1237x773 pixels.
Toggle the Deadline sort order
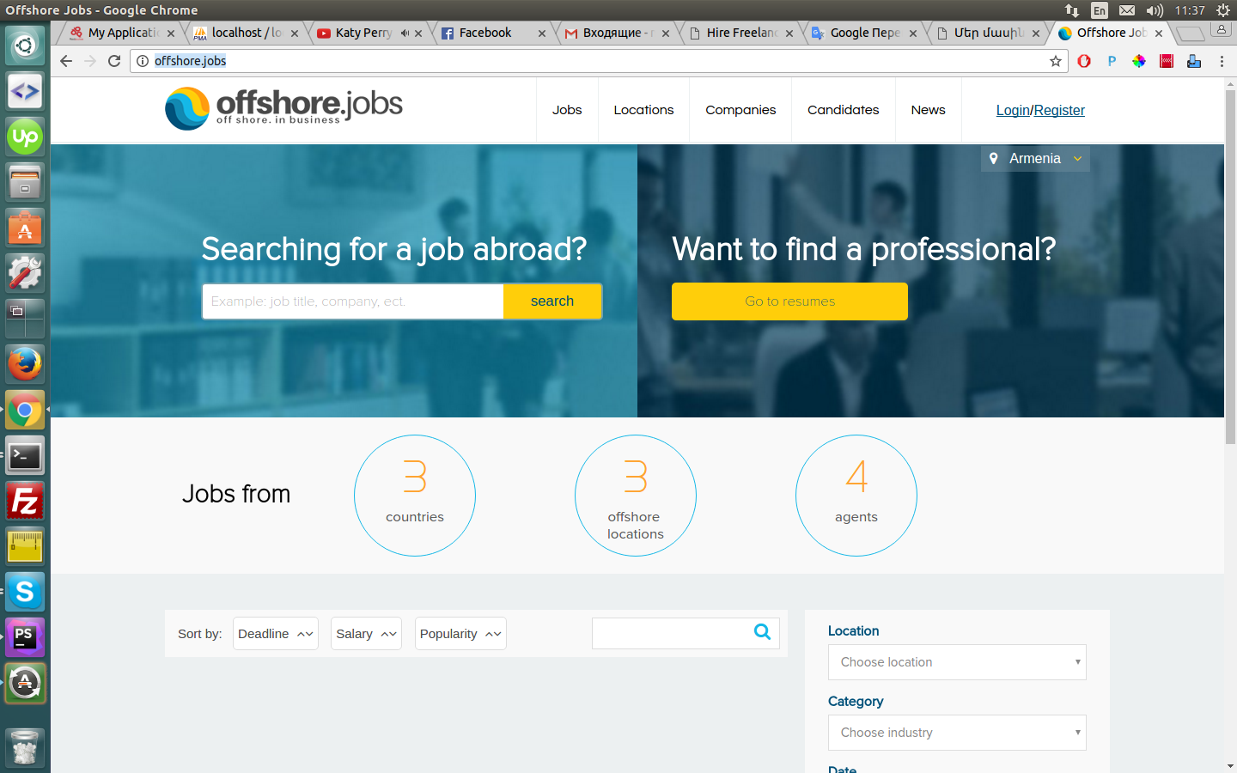pos(275,634)
